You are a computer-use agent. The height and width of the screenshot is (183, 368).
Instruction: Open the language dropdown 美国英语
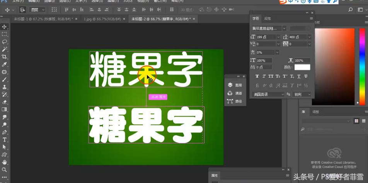click(x=268, y=94)
